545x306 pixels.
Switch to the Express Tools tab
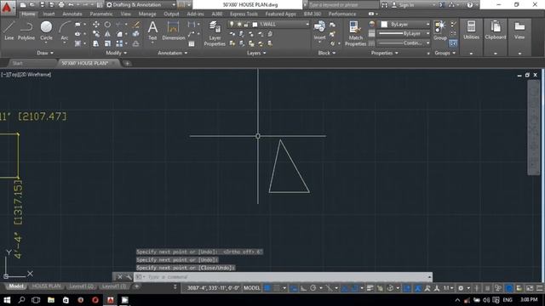244,14
